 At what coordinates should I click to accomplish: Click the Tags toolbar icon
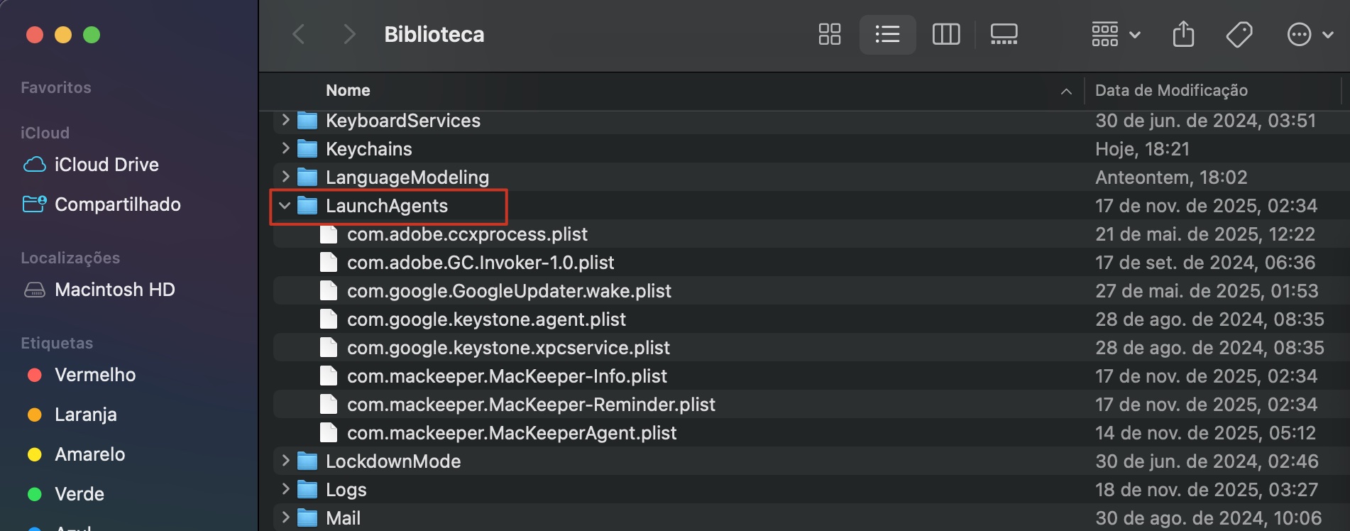tap(1239, 34)
